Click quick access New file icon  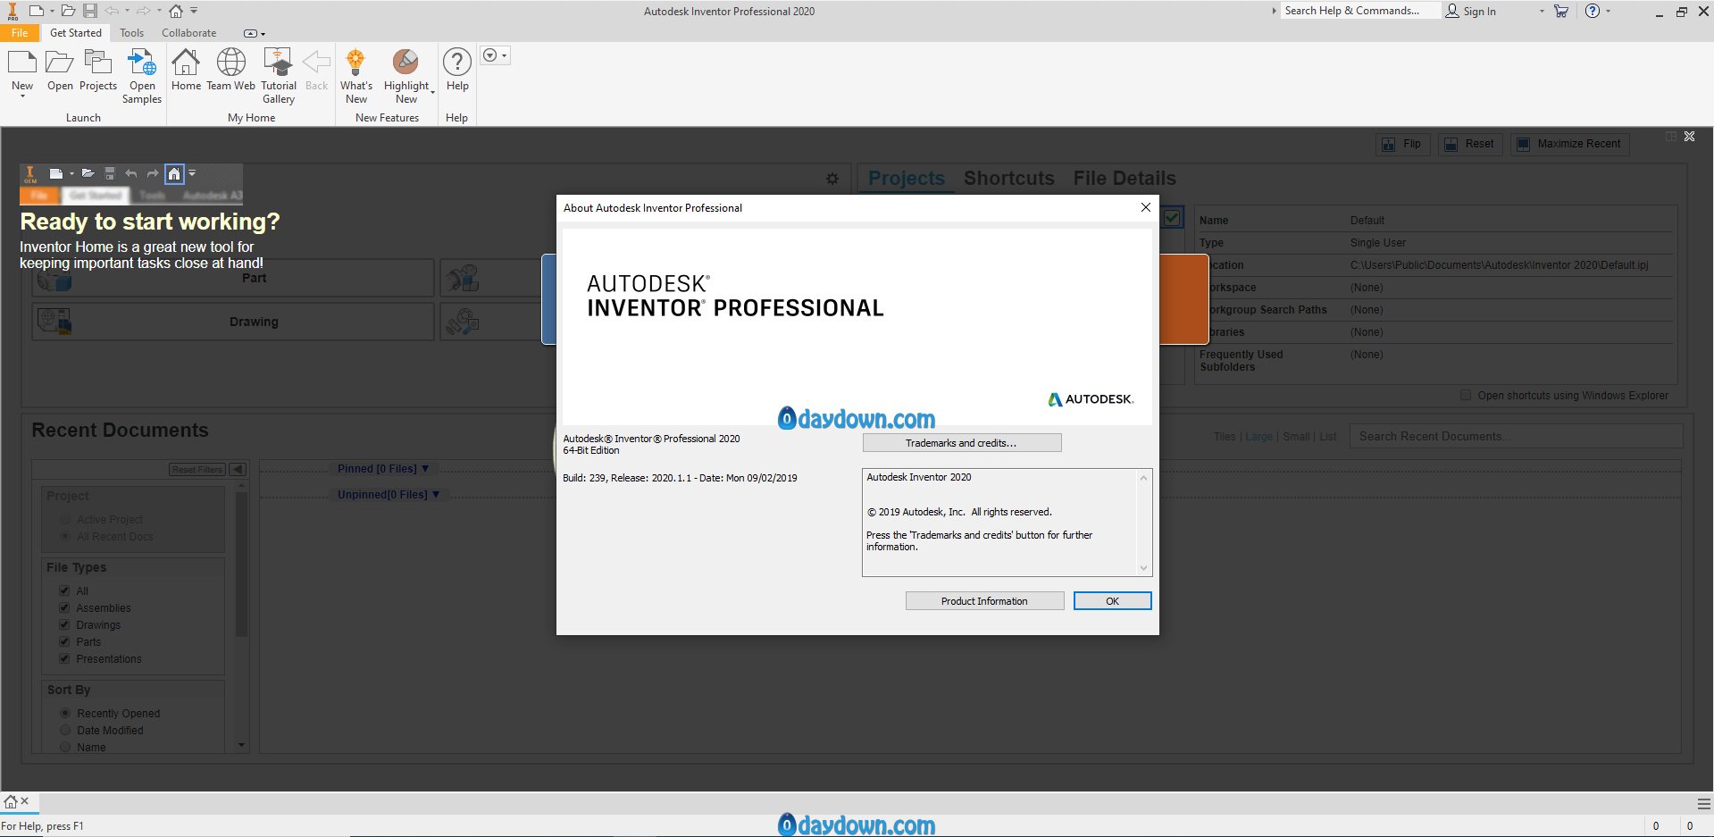point(37,11)
